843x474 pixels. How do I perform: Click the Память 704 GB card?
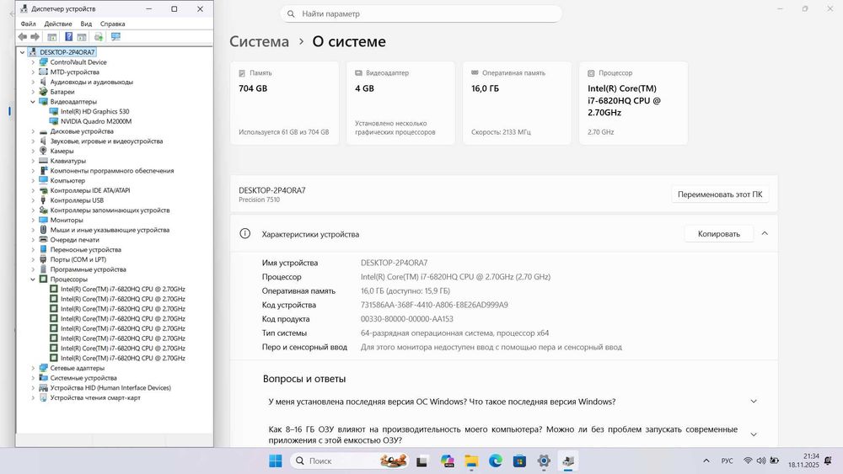(284, 103)
